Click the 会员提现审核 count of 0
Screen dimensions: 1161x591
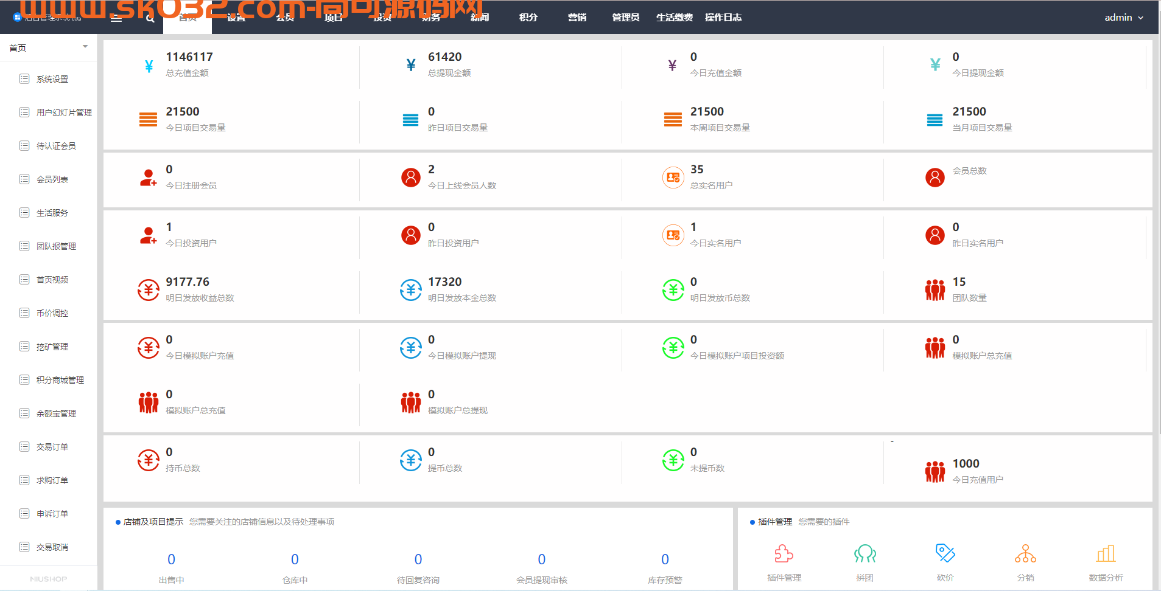click(542, 559)
